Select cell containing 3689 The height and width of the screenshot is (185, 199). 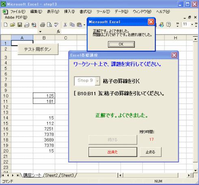pos(44,140)
